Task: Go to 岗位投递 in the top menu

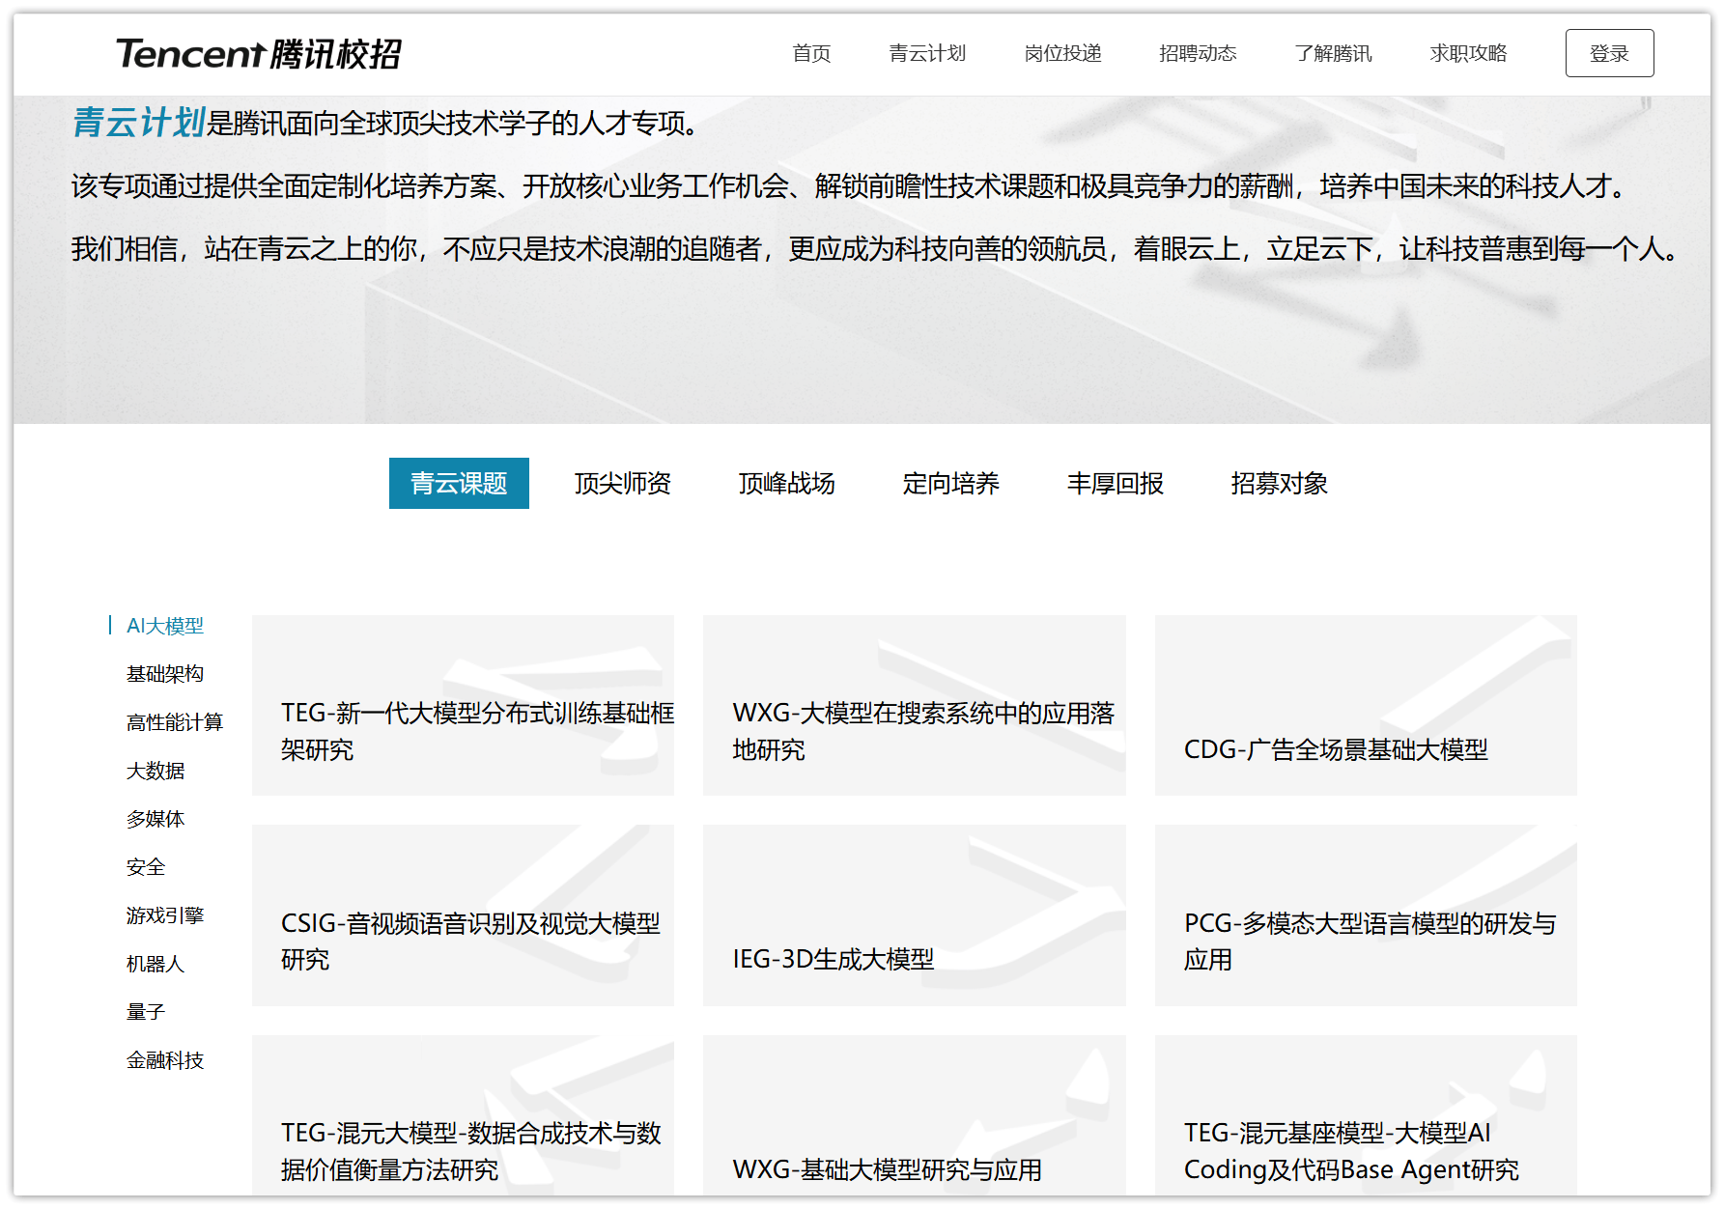Action: point(1062,53)
